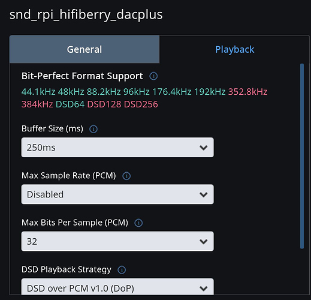
Task: Click info icon for Max Bits Per Sample
Action: (138, 223)
